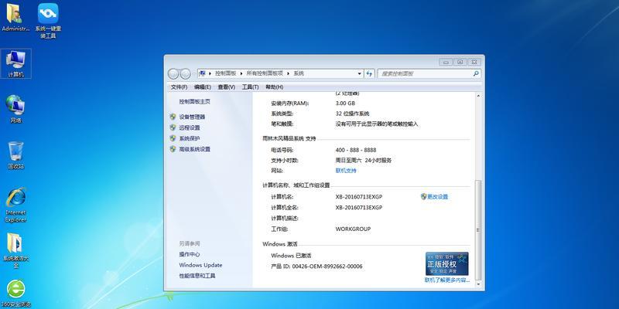This screenshot has width=619, height=309.
Task: Launch Internet Explorer from the desktop
Action: [x=15, y=205]
